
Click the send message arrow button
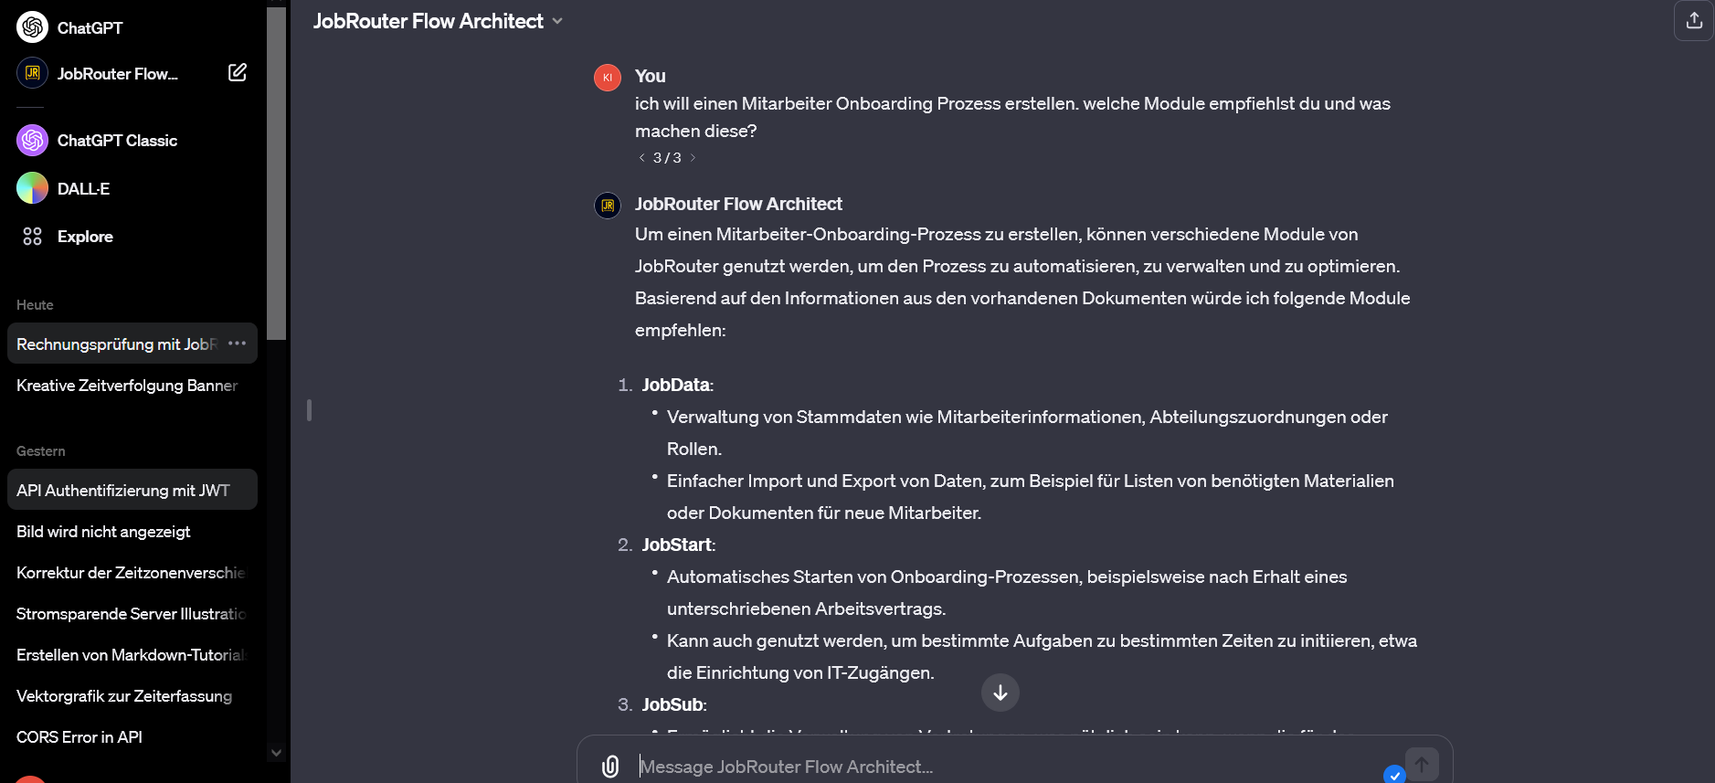click(1422, 765)
